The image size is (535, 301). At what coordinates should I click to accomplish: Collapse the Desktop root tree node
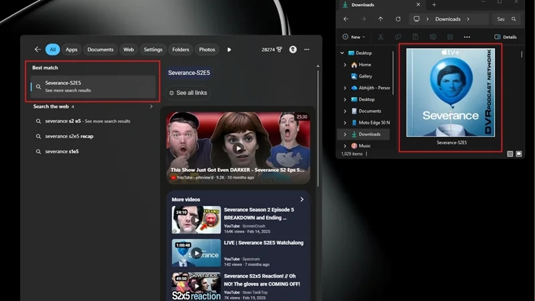pos(342,53)
